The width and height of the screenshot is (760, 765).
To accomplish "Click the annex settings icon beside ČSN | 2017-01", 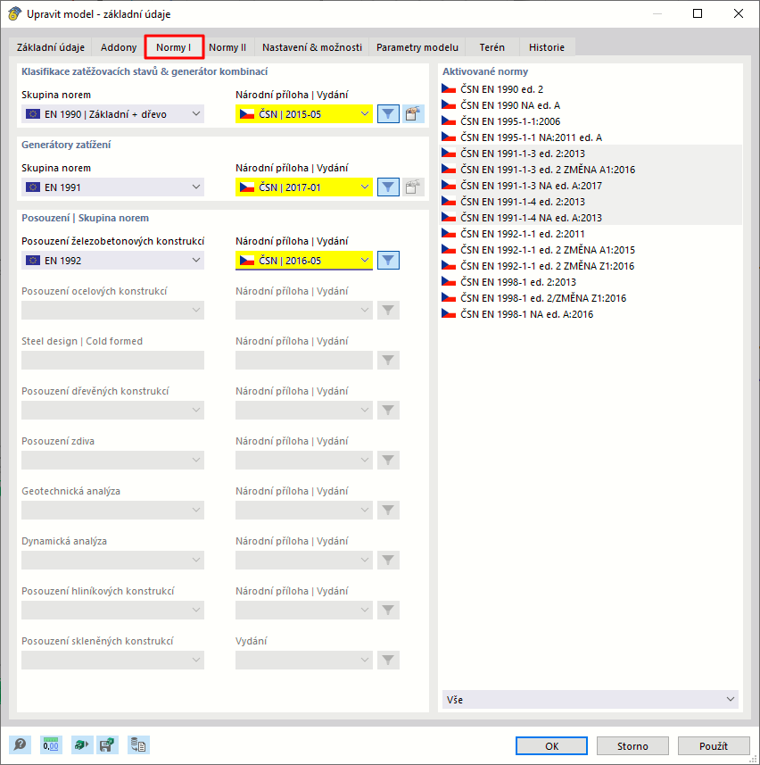I will tap(413, 187).
